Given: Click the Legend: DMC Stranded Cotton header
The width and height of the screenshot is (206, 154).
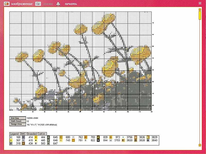Looking at the screenshot, I should point(28,134).
